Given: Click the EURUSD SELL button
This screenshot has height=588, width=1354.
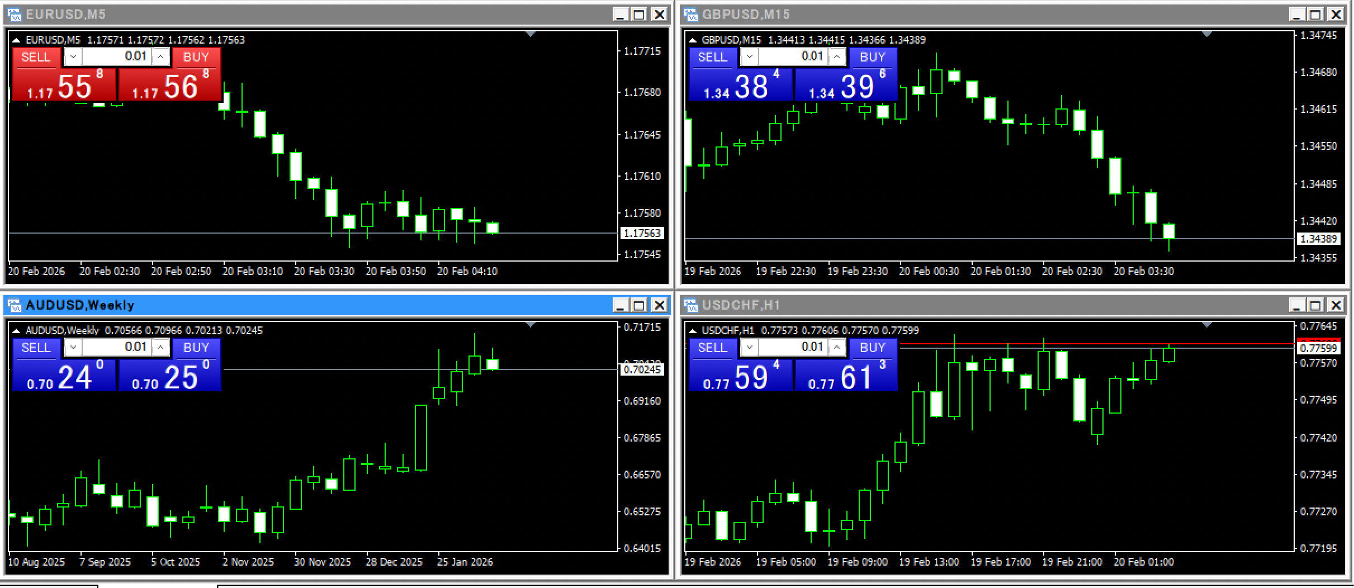Looking at the screenshot, I should coord(36,57).
